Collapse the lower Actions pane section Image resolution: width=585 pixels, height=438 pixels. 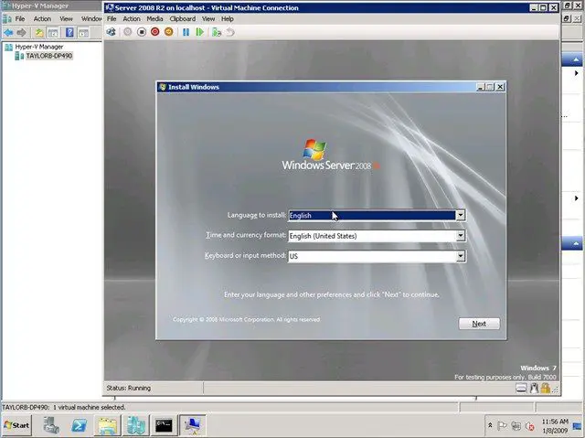point(576,243)
